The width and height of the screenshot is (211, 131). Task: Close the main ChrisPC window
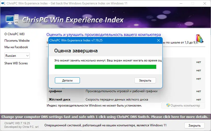[x=205, y=3]
